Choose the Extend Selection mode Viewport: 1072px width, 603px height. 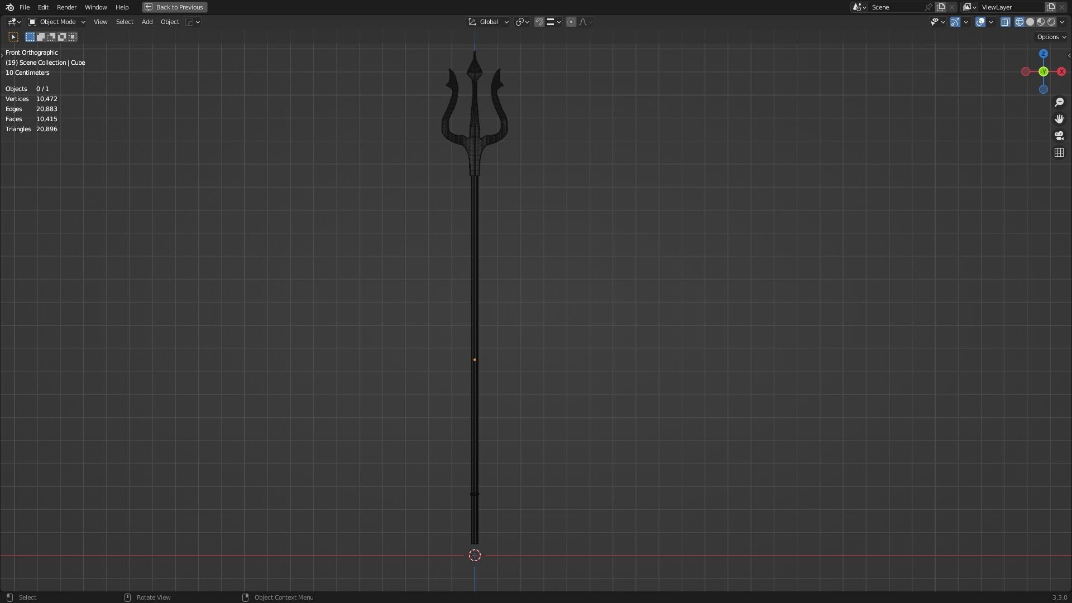coord(41,37)
